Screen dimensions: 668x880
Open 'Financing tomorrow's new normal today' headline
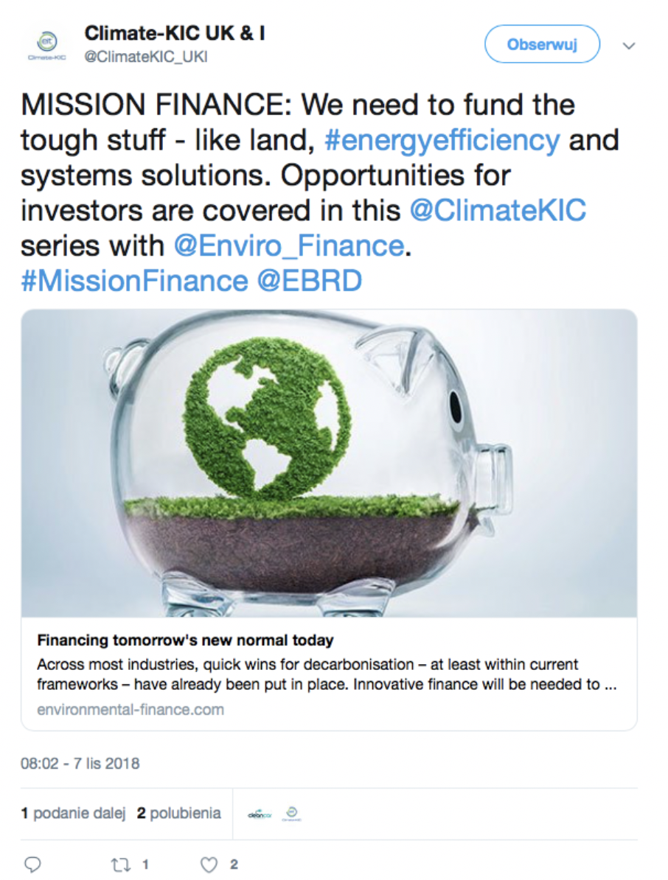click(185, 640)
